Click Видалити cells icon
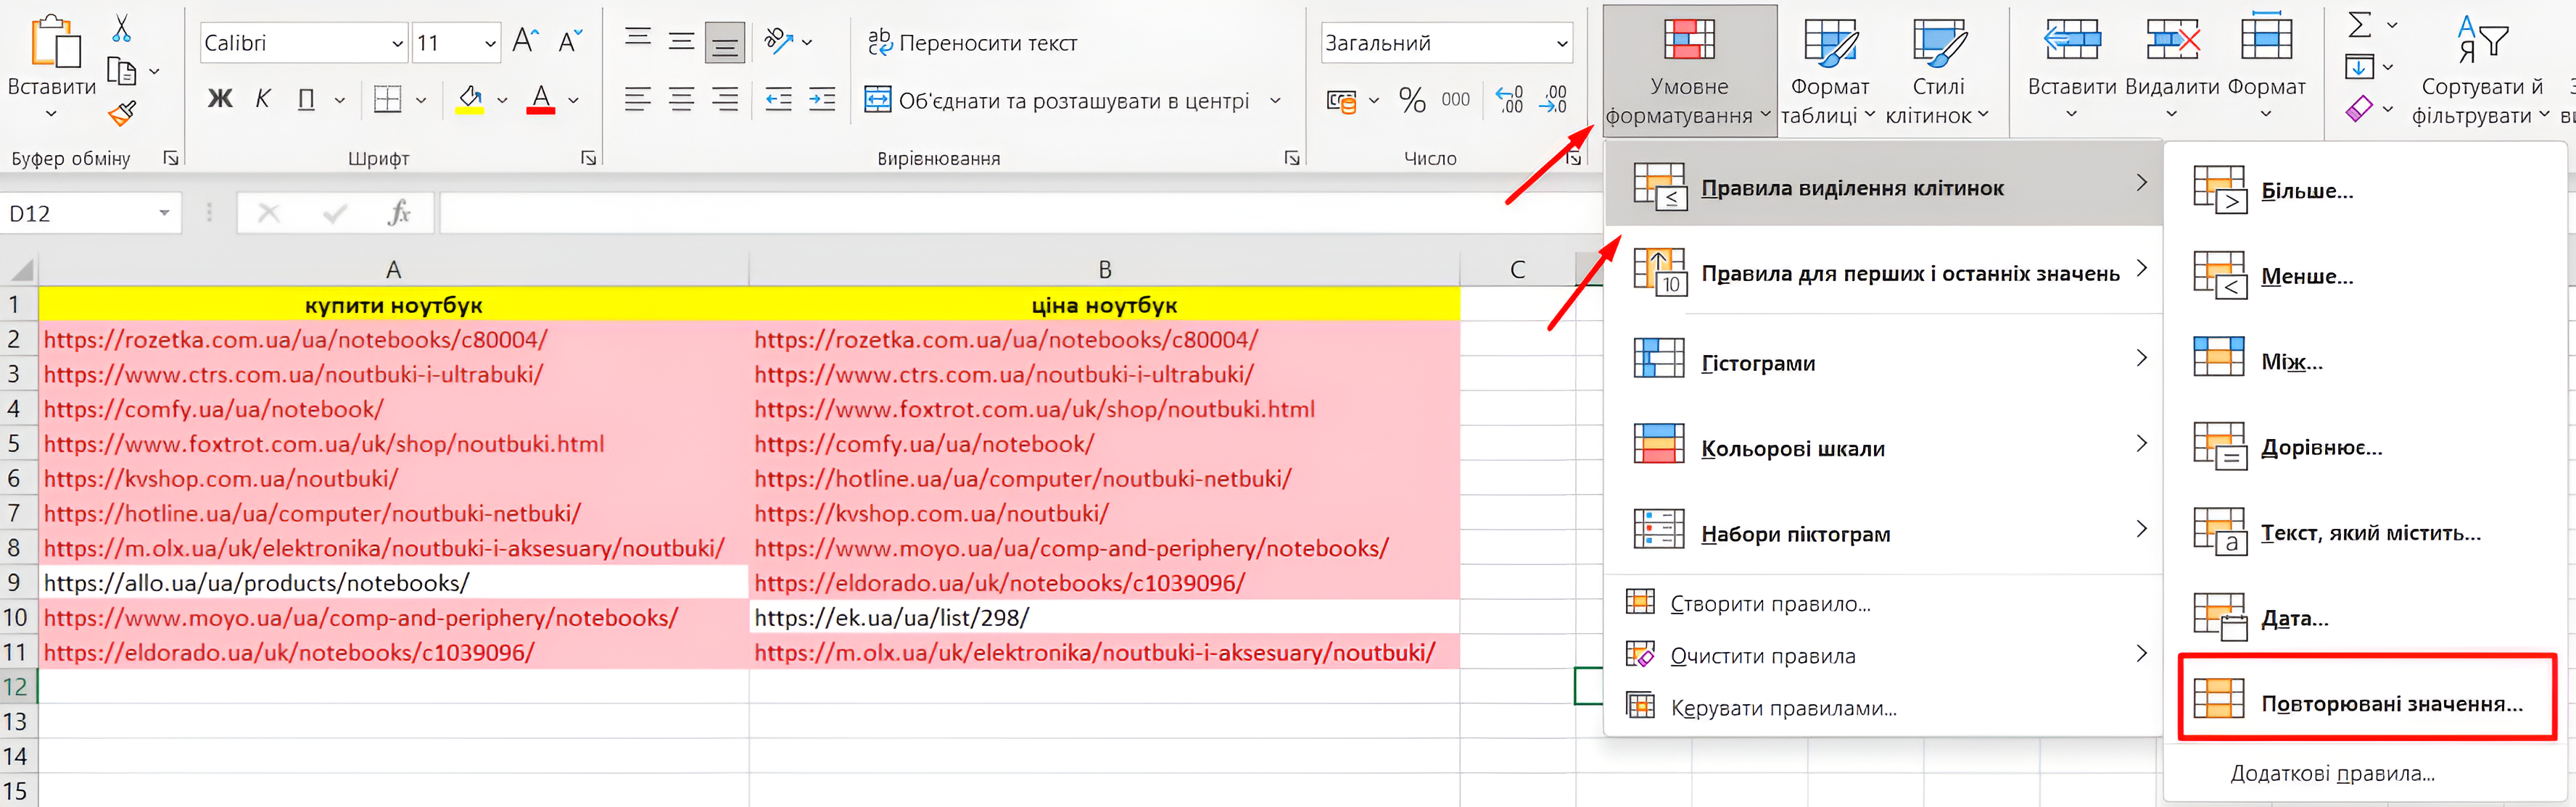 click(x=2172, y=40)
